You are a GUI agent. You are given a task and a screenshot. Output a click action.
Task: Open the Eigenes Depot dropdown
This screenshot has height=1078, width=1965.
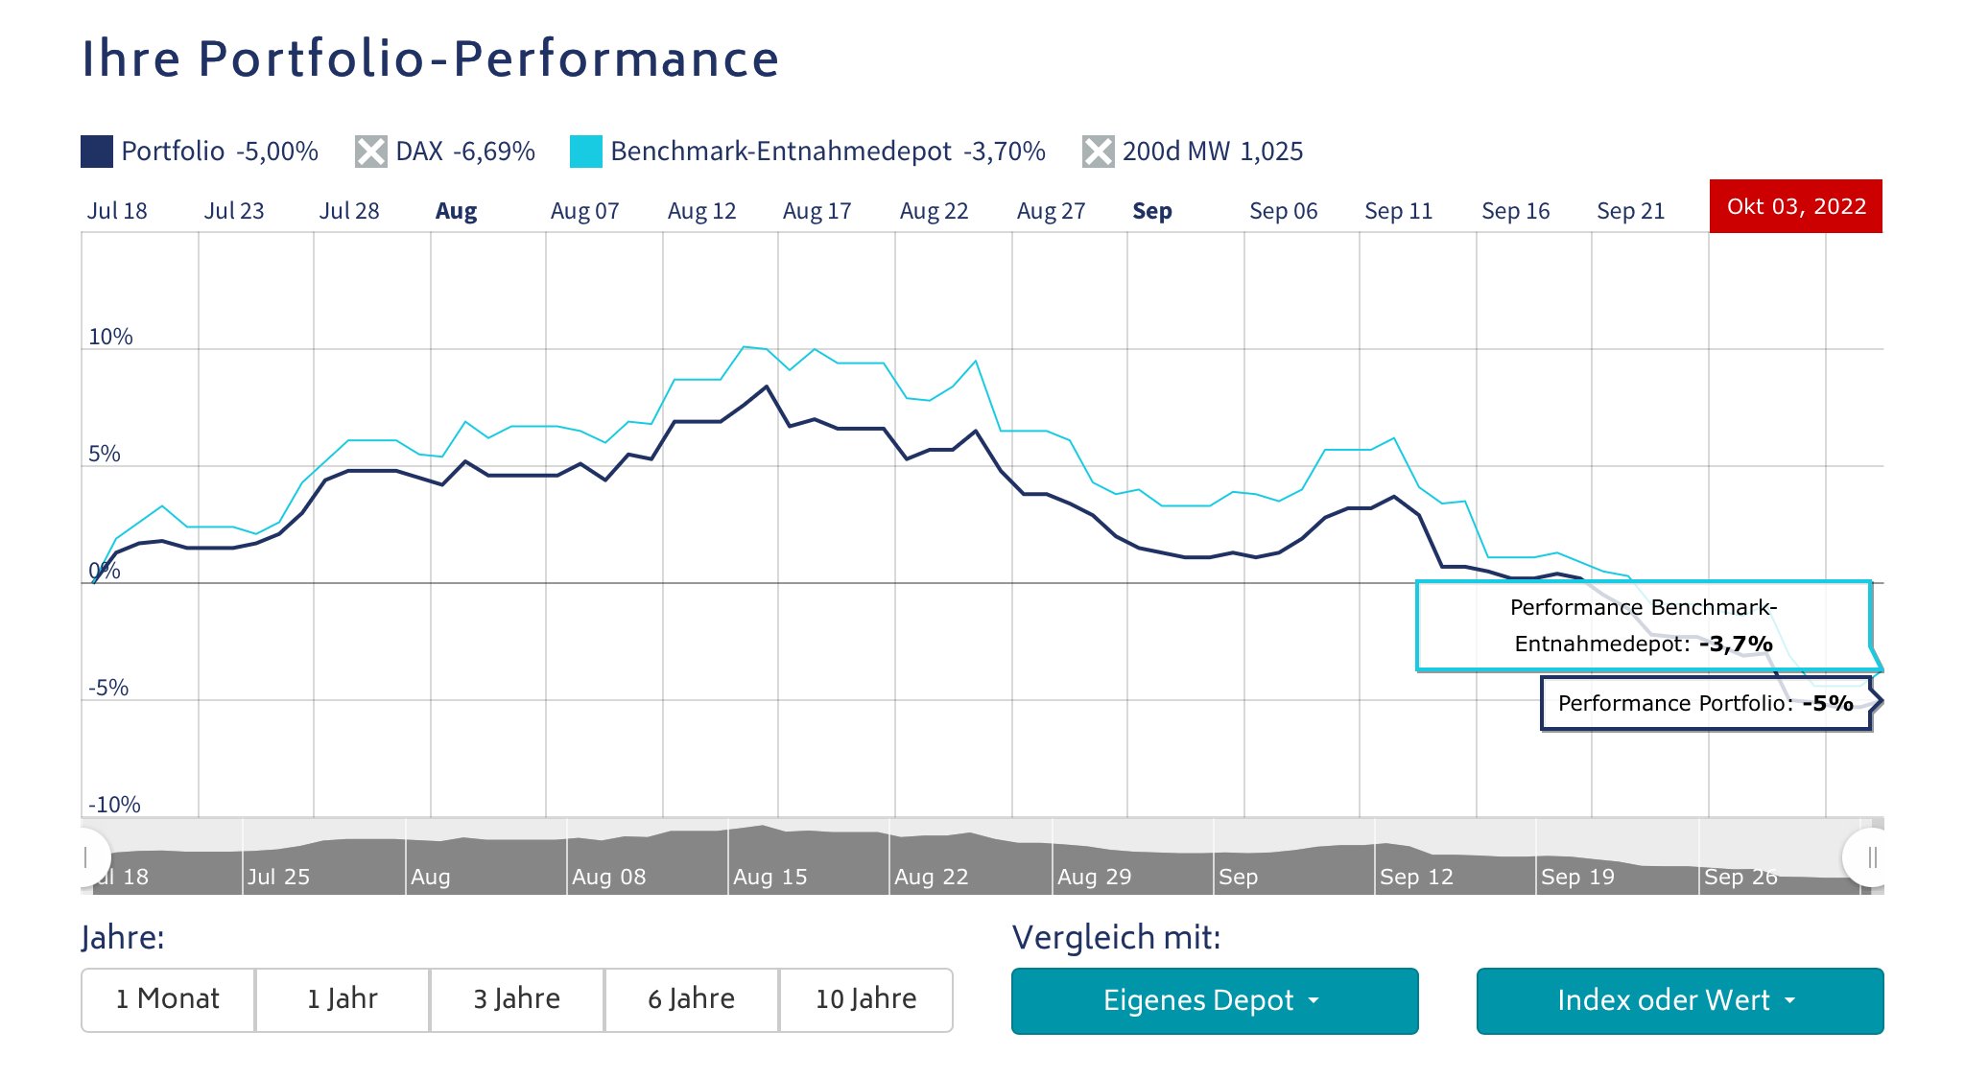pyautogui.click(x=1214, y=1000)
